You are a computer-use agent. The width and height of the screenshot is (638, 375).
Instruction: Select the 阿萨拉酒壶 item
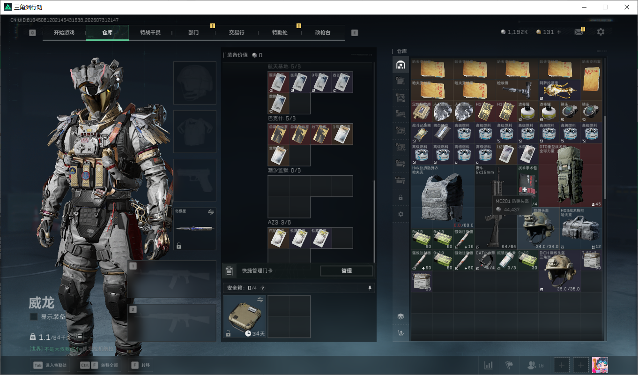[559, 90]
